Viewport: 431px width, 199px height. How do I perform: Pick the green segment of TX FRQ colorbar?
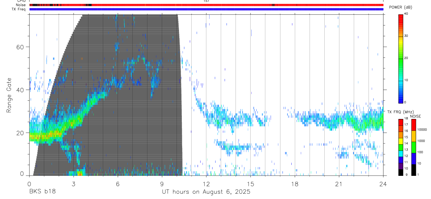(x=401, y=147)
